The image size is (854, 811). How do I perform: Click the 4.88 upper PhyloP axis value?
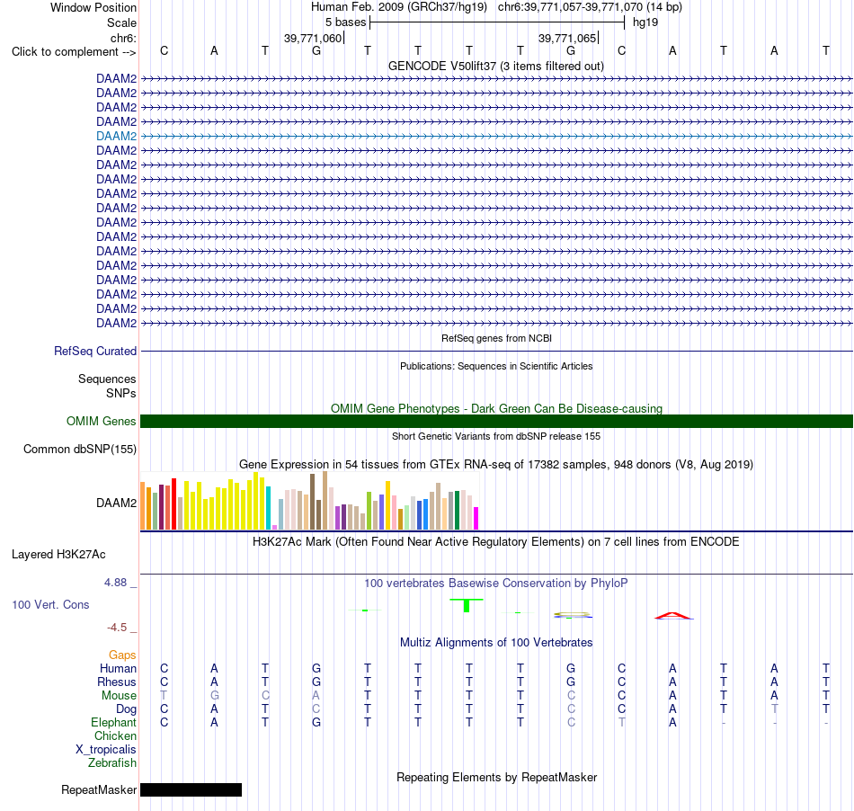[115, 583]
